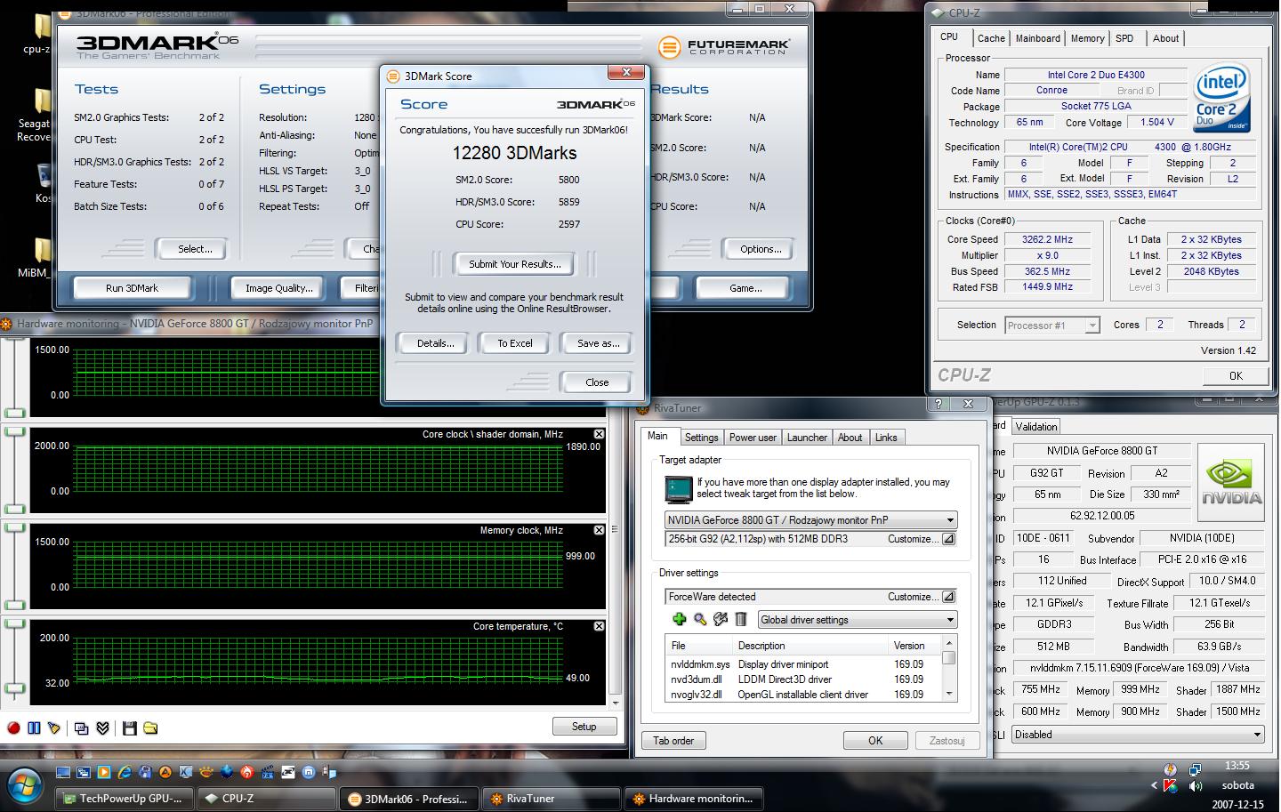Switch to the Mainboard tab in CPU-Z

point(1038,38)
